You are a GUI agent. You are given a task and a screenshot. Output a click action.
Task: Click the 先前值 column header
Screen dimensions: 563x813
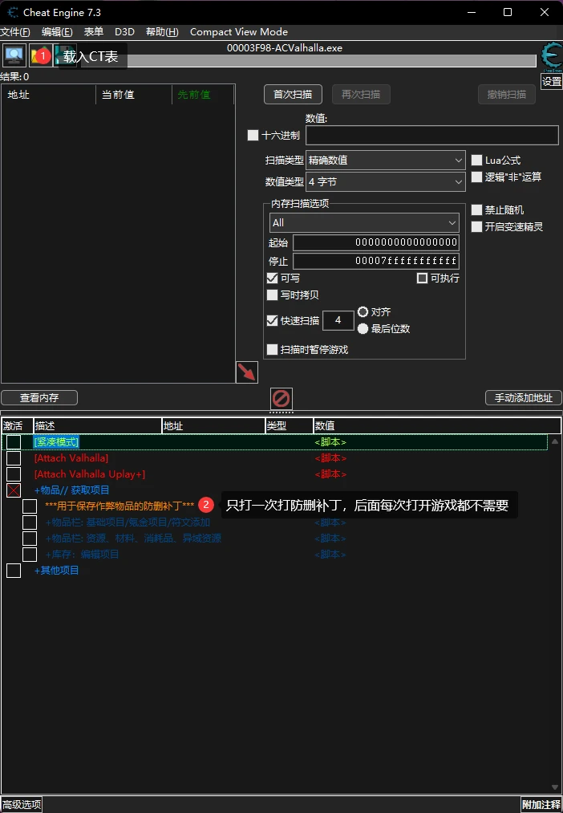pos(203,95)
